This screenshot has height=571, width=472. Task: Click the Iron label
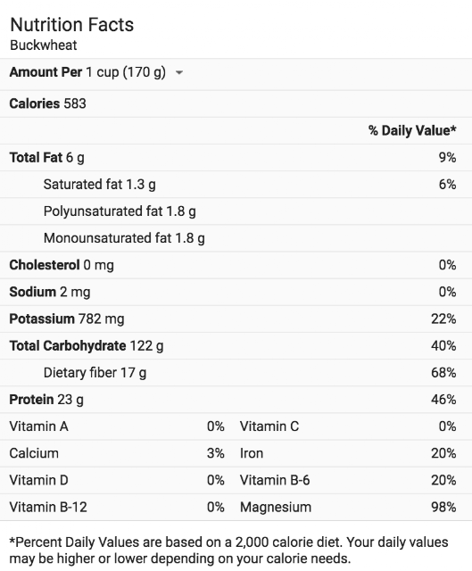[252, 453]
